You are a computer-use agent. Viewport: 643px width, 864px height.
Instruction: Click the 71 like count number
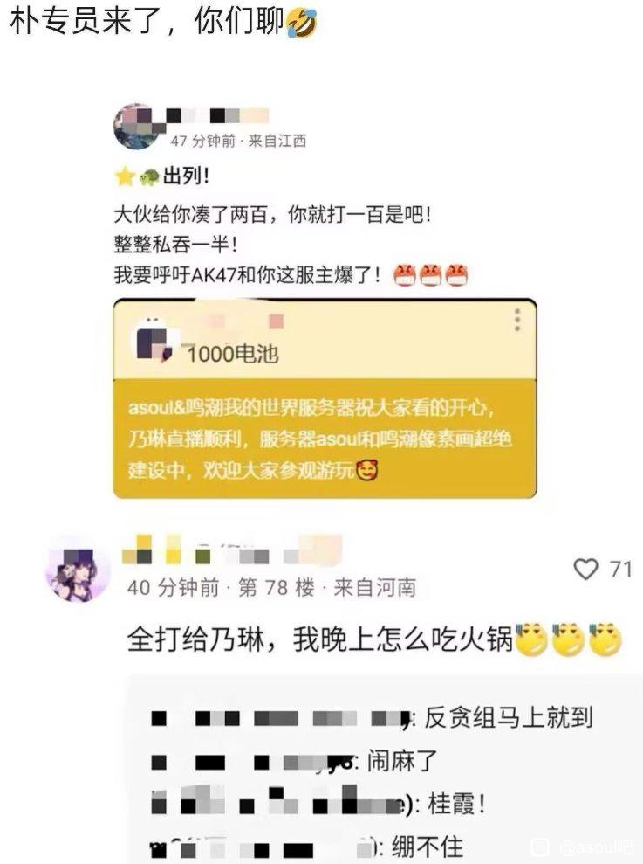[620, 570]
